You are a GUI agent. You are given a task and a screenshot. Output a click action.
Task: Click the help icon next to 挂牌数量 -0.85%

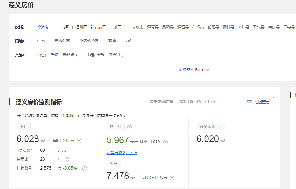pyautogui.click(x=85, y=169)
